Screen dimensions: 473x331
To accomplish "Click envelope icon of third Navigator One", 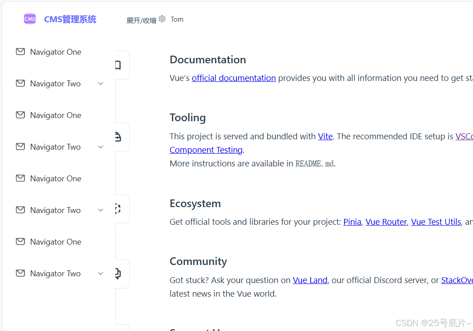I will [20, 178].
